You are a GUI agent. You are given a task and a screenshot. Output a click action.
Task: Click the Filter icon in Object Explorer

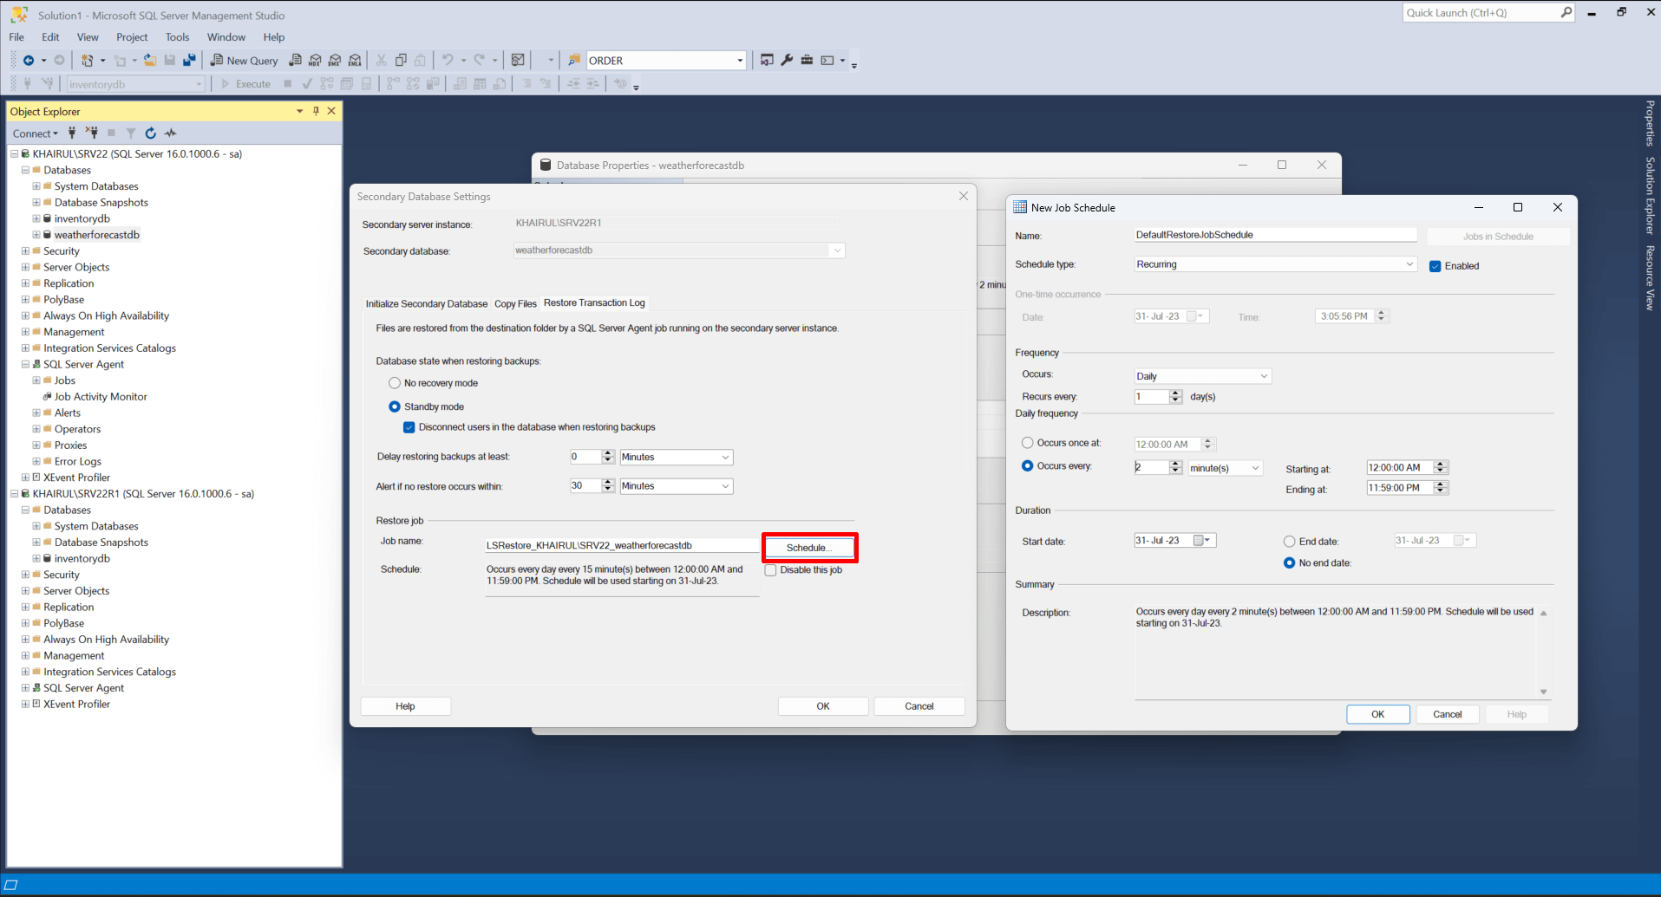(x=131, y=133)
